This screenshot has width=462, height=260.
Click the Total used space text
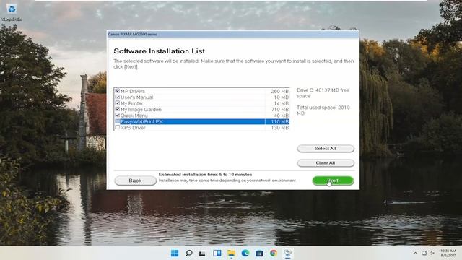coord(323,110)
